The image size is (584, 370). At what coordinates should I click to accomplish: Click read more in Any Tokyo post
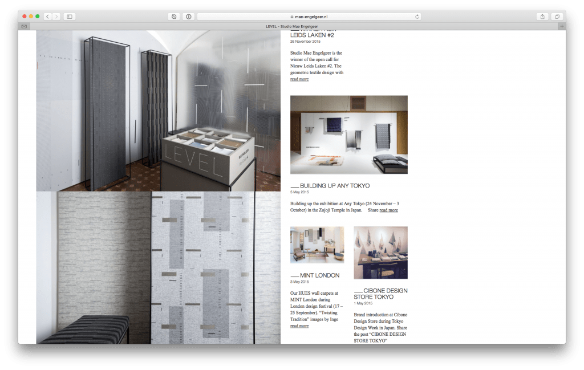pyautogui.click(x=389, y=210)
